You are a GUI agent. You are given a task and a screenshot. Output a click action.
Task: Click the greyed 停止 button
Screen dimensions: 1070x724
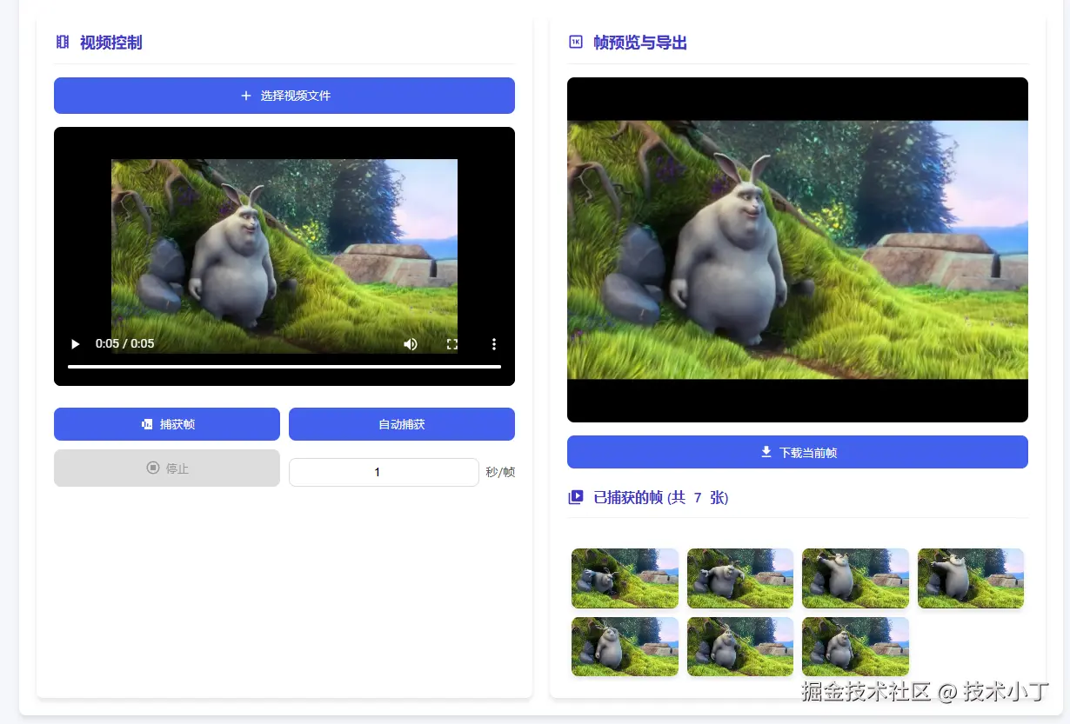point(167,468)
